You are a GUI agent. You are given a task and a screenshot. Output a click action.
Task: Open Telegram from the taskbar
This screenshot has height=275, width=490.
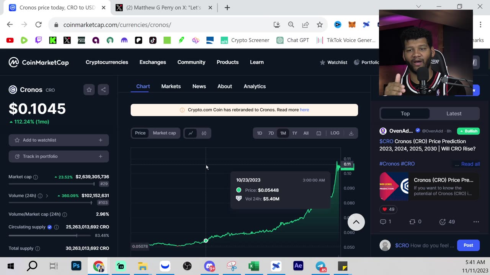pos(320,266)
